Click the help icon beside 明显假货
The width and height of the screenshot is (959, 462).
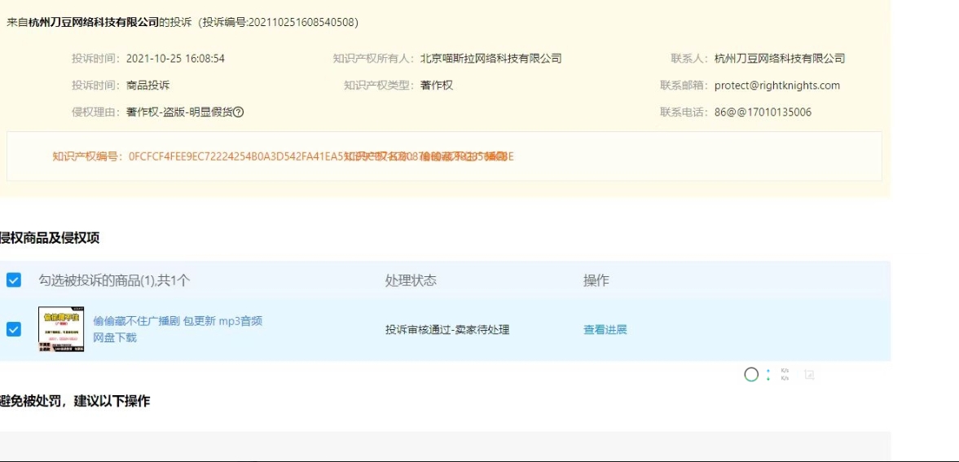[x=239, y=112]
